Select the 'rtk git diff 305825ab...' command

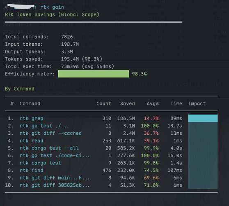tap(55, 185)
